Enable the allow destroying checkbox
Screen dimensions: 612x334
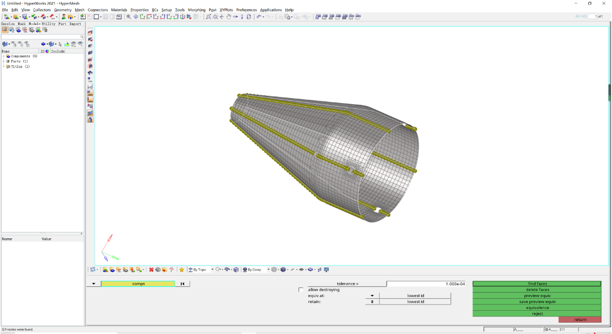(x=300, y=290)
